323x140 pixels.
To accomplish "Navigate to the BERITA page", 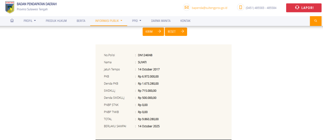I will [x=81, y=21].
